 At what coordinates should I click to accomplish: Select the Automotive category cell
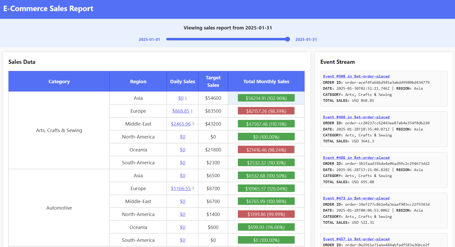[59, 208]
